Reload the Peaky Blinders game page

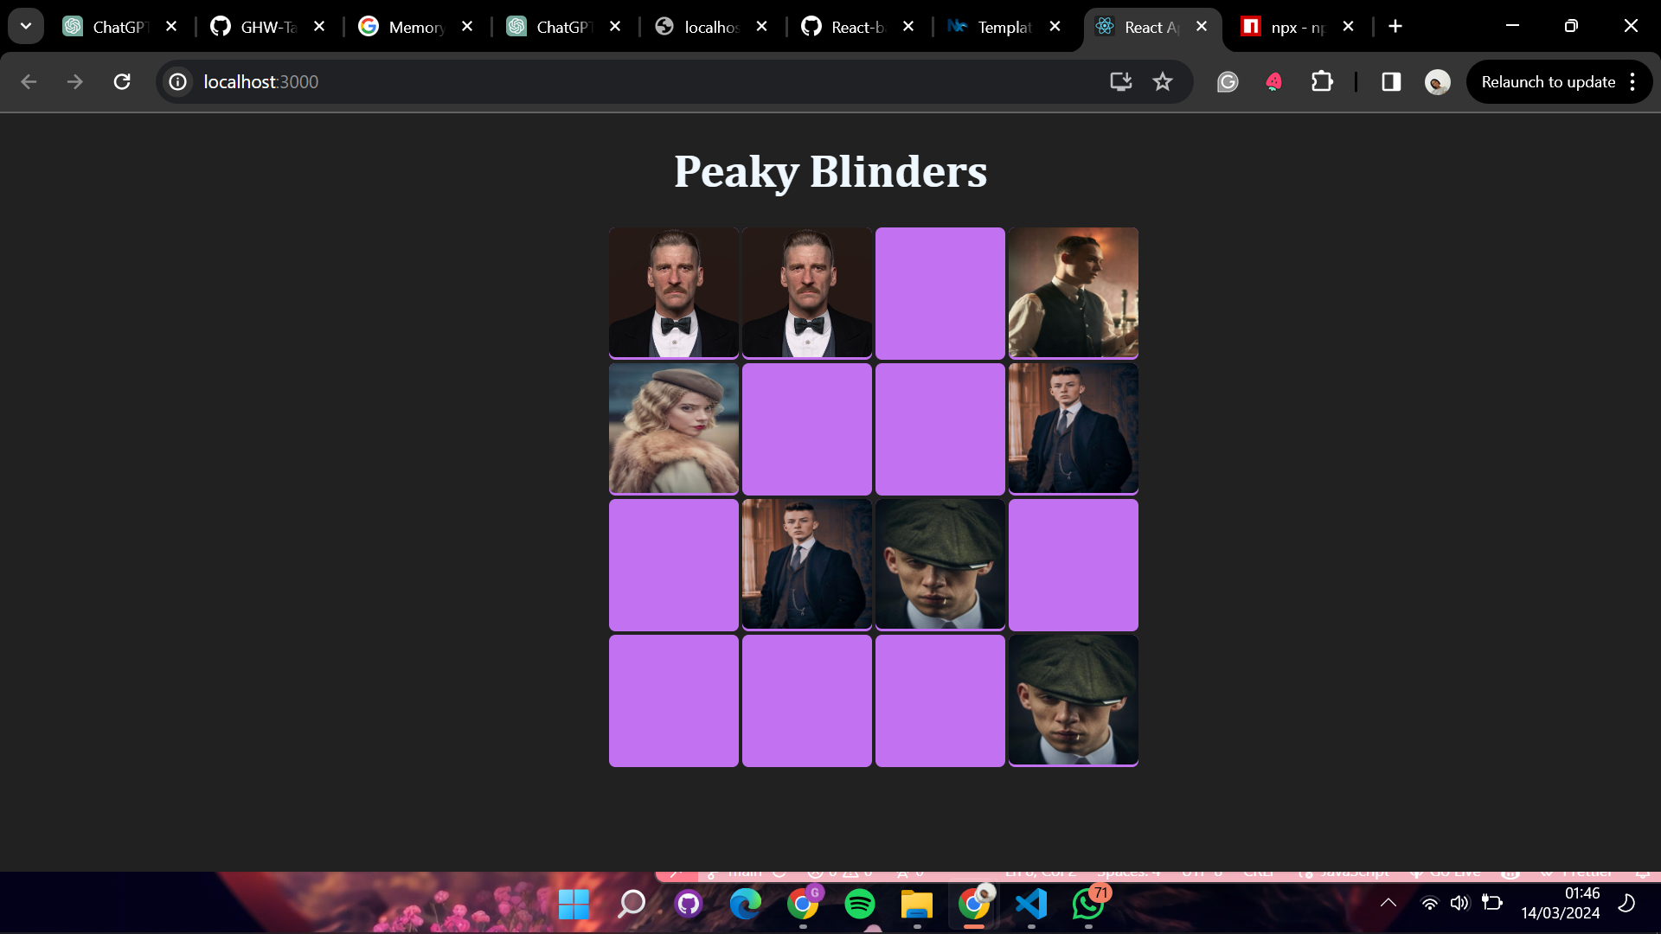[x=122, y=81]
